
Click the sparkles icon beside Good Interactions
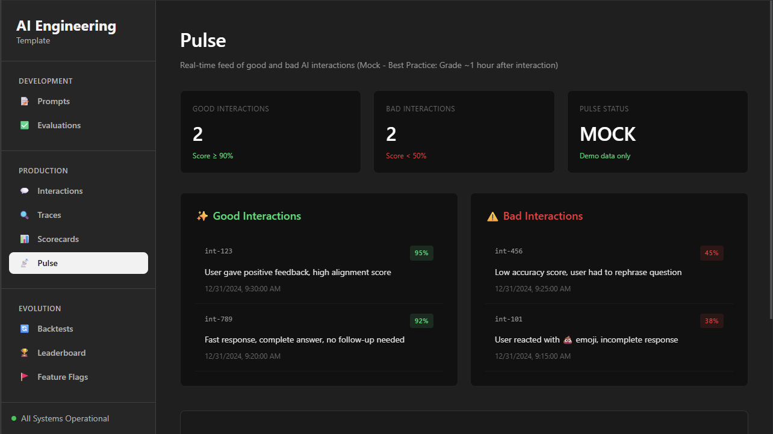pyautogui.click(x=202, y=215)
